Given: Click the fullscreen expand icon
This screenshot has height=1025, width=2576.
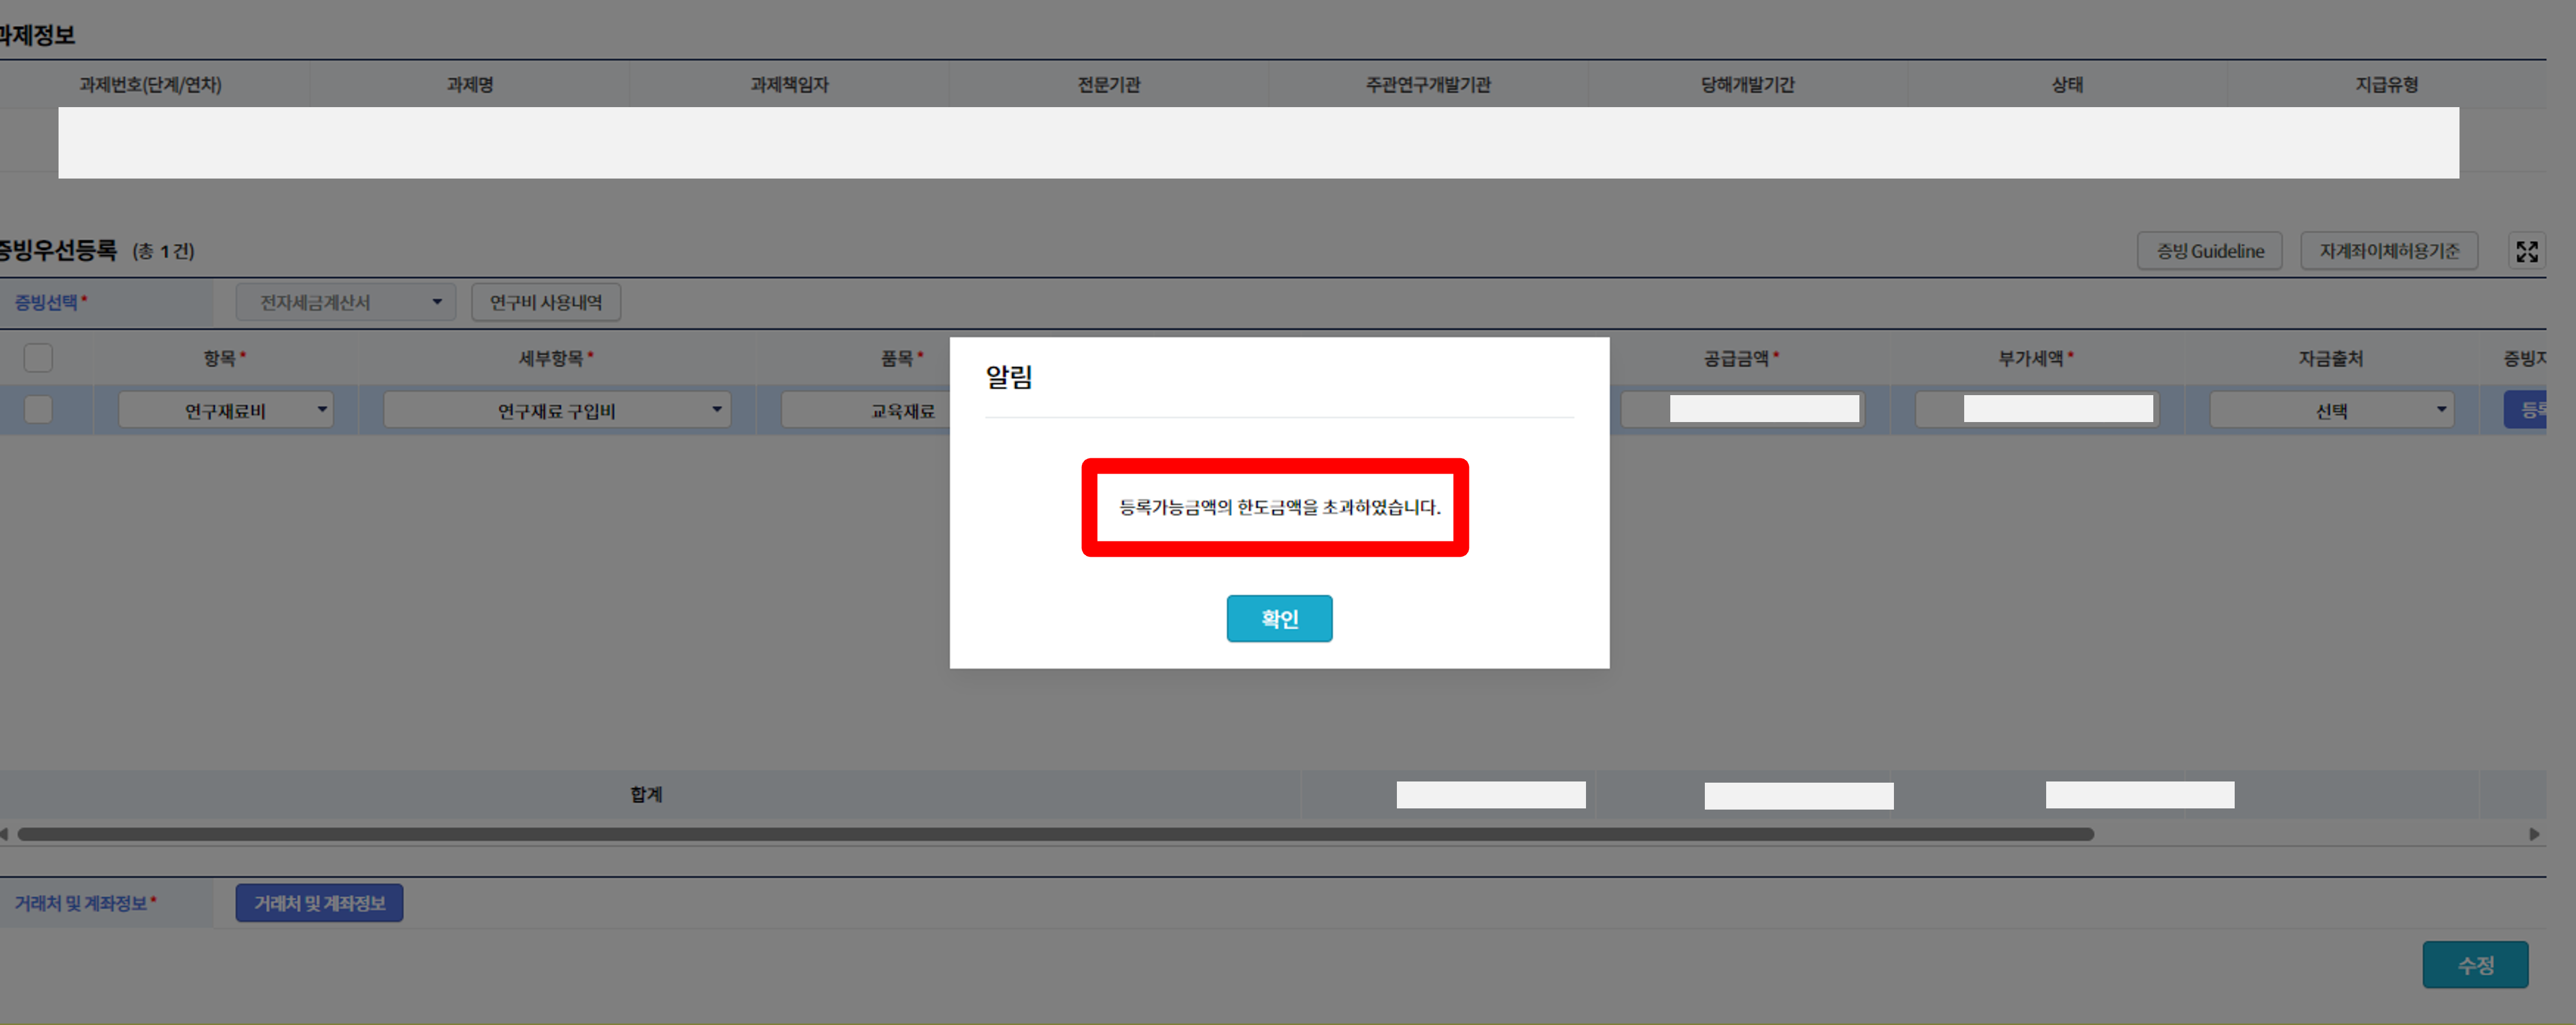Looking at the screenshot, I should (2526, 251).
